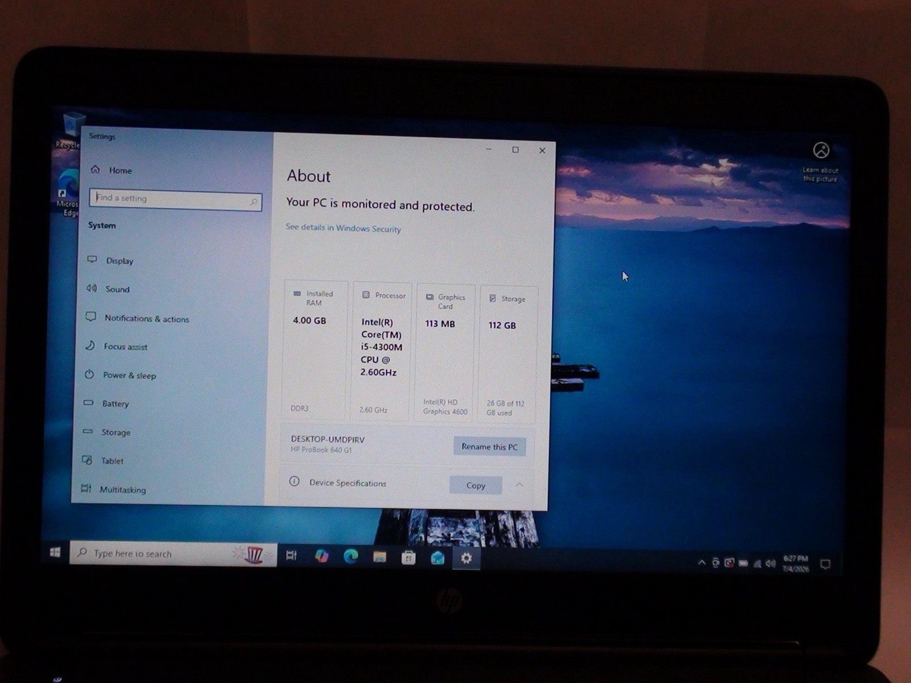Open Storage settings in the sidebar
911x683 pixels.
[107, 432]
